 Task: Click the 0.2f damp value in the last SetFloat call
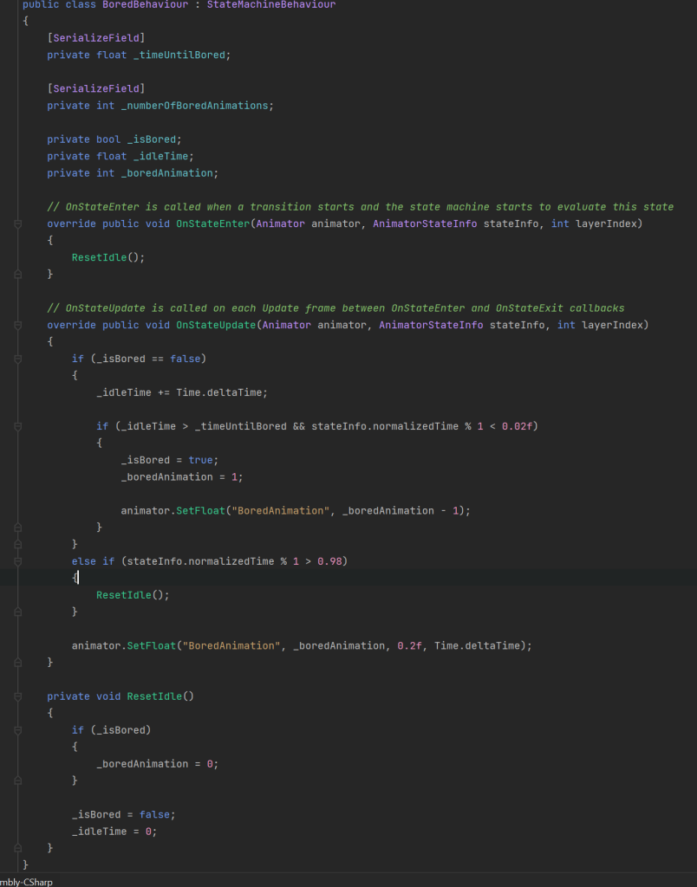click(410, 646)
